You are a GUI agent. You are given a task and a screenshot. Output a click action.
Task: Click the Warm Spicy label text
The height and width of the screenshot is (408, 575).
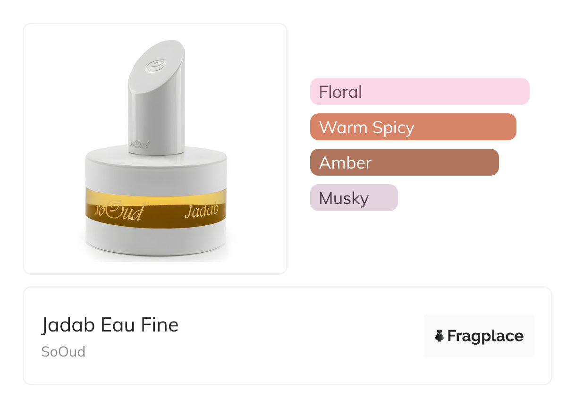tap(366, 127)
